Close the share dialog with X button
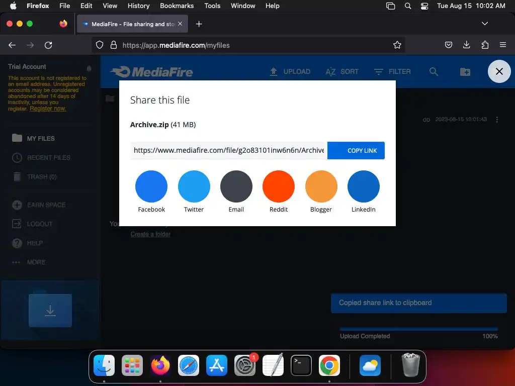Image resolution: width=515 pixels, height=386 pixels. 499,71
